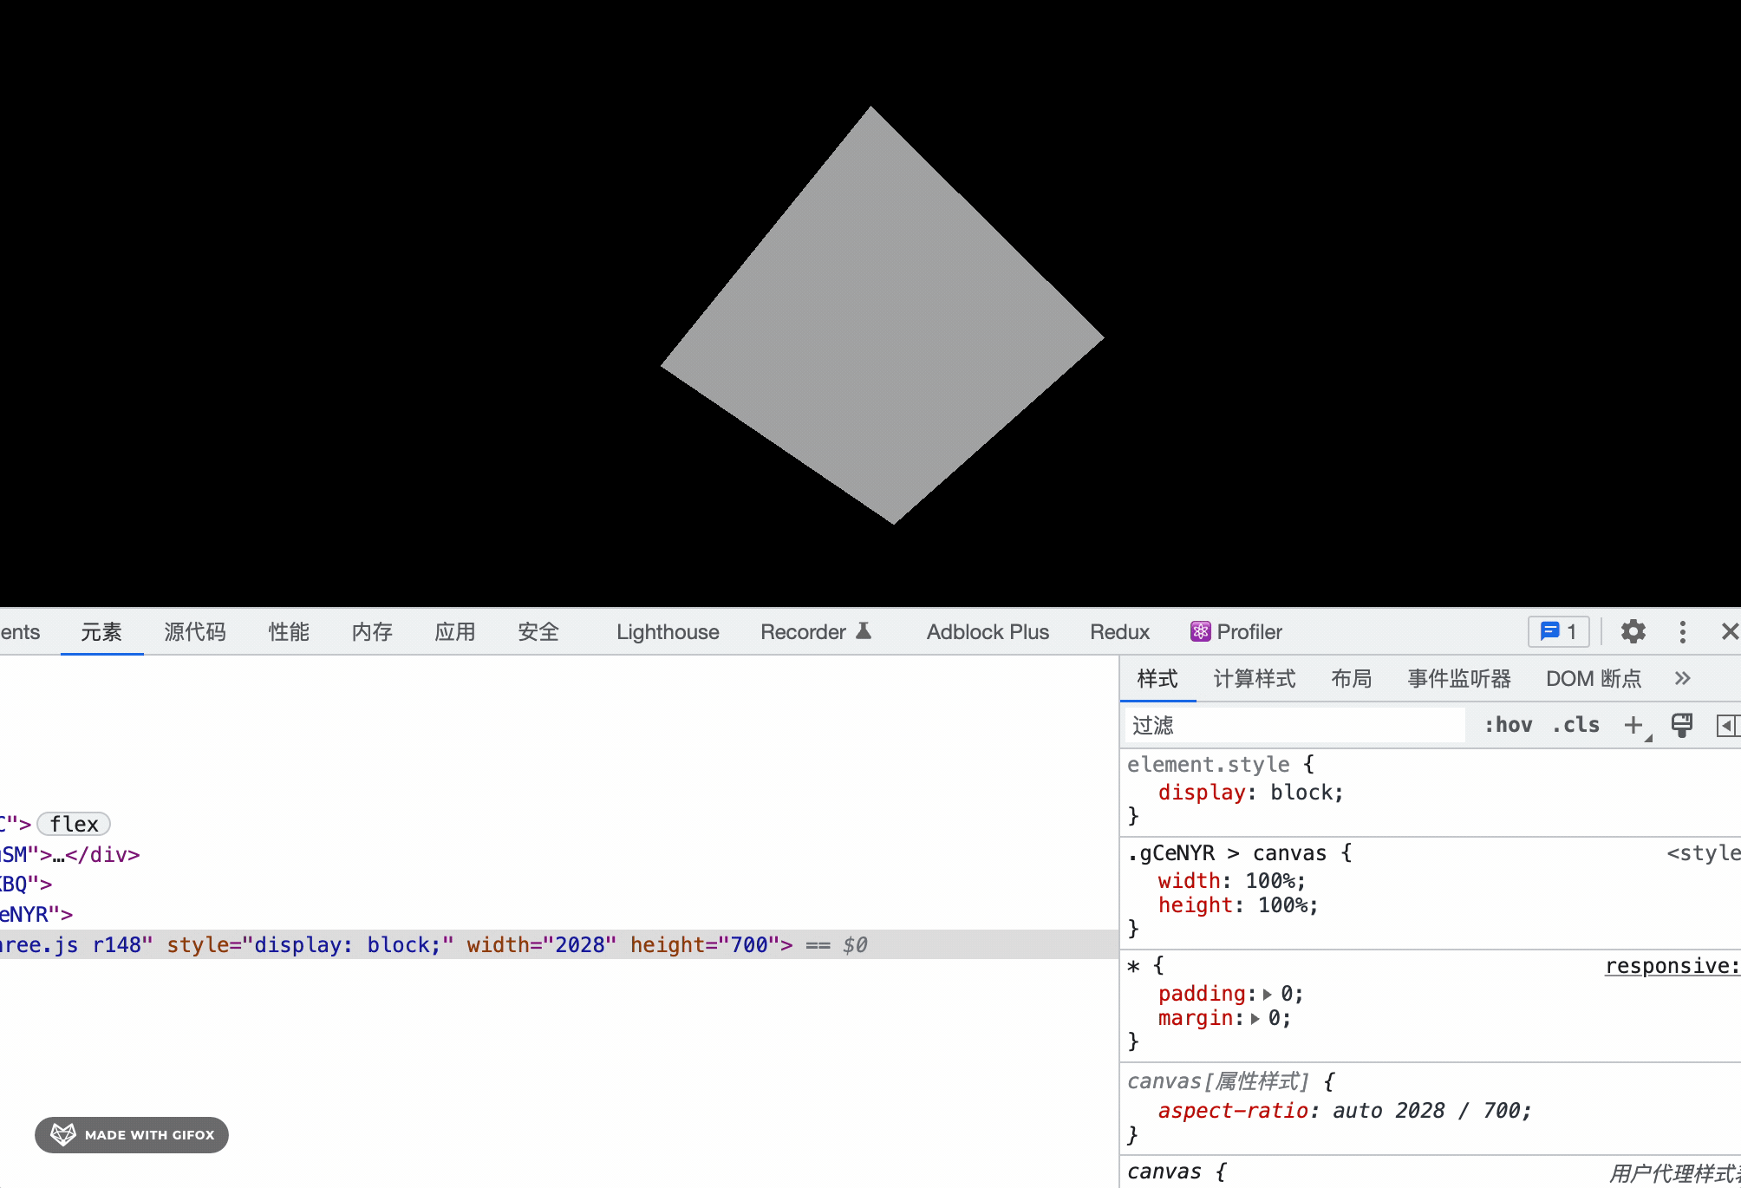Toggle element pseudo-class states with :hov
This screenshot has width=1741, height=1188.
pos(1509,725)
